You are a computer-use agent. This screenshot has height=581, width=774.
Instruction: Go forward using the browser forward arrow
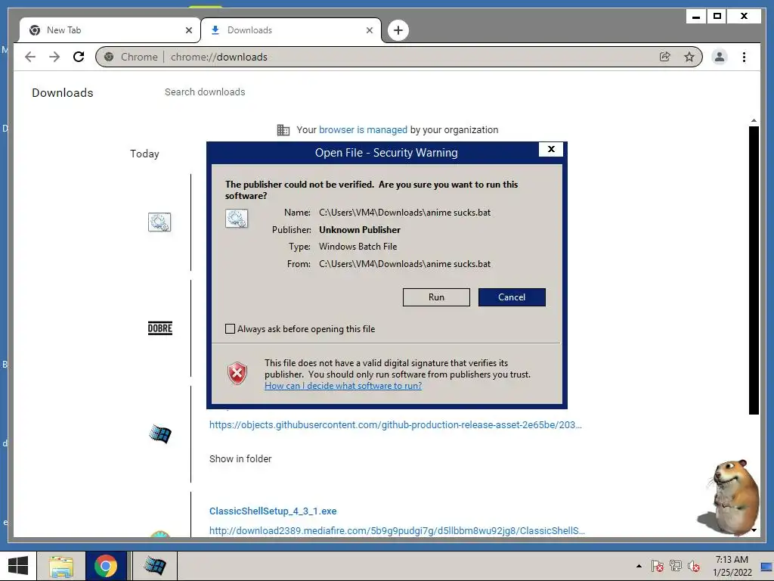(54, 57)
